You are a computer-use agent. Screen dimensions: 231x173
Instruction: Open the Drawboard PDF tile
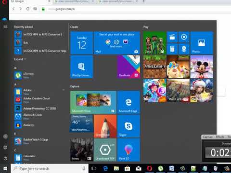pos(105,150)
